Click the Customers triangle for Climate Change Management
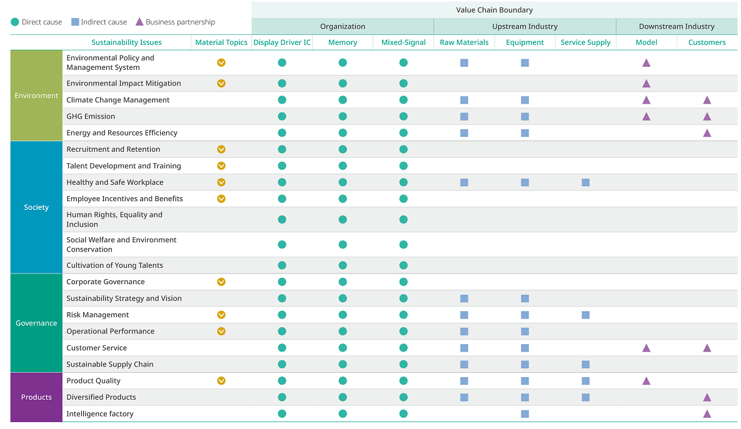This screenshot has height=429, width=741. pos(707,100)
